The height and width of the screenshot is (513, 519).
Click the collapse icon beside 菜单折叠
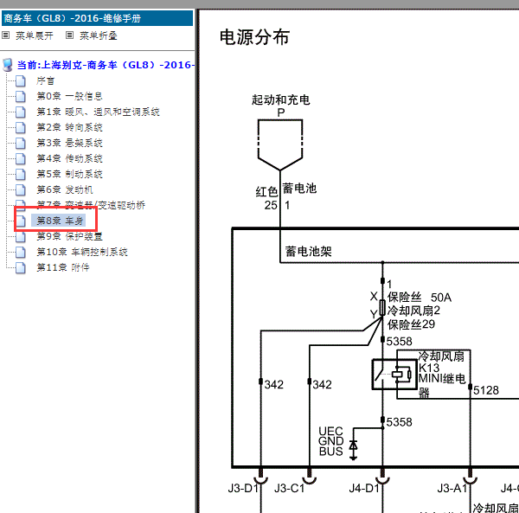pos(69,35)
